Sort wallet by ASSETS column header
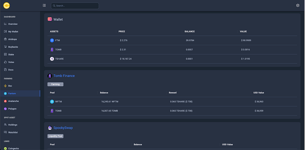The width and height of the screenshot is (305, 150). [54, 31]
